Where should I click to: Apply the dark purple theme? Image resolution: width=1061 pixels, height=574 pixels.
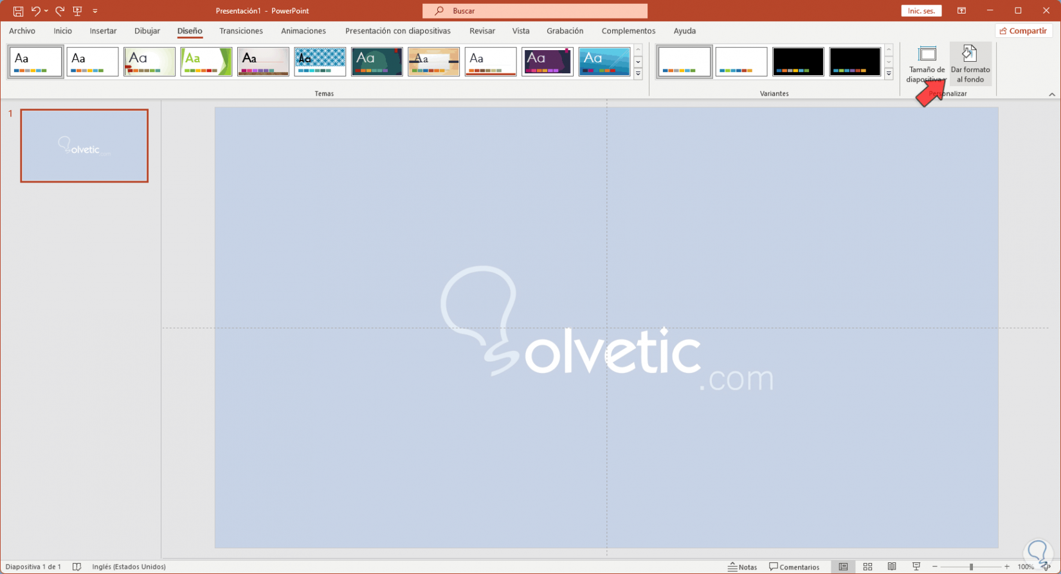pos(547,62)
